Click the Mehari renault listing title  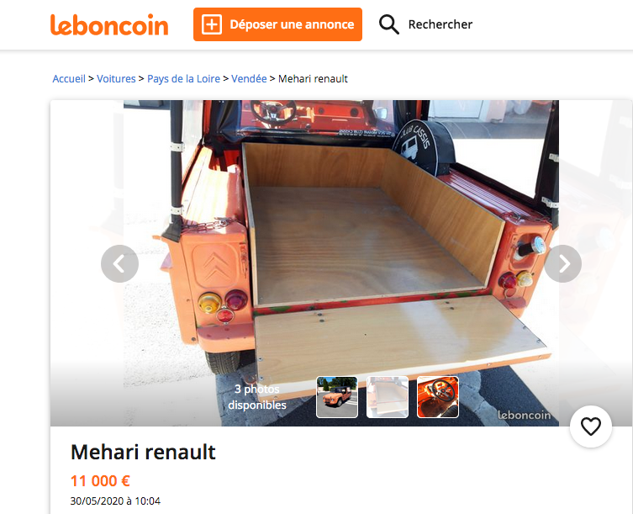143,452
